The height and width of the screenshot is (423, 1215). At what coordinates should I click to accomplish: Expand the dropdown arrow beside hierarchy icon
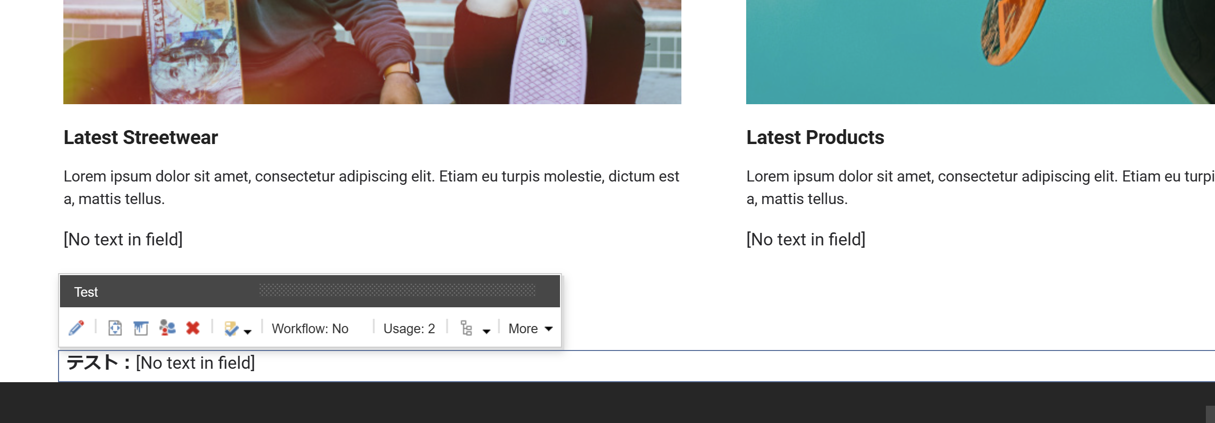click(487, 331)
